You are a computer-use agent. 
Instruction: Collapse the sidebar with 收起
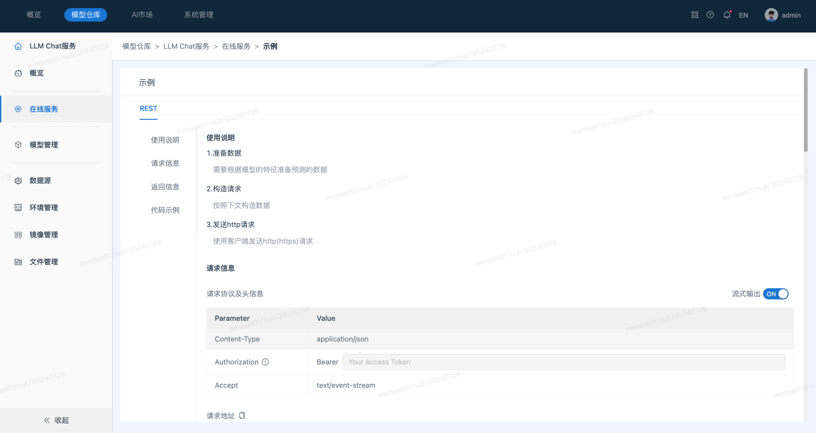tap(56, 420)
